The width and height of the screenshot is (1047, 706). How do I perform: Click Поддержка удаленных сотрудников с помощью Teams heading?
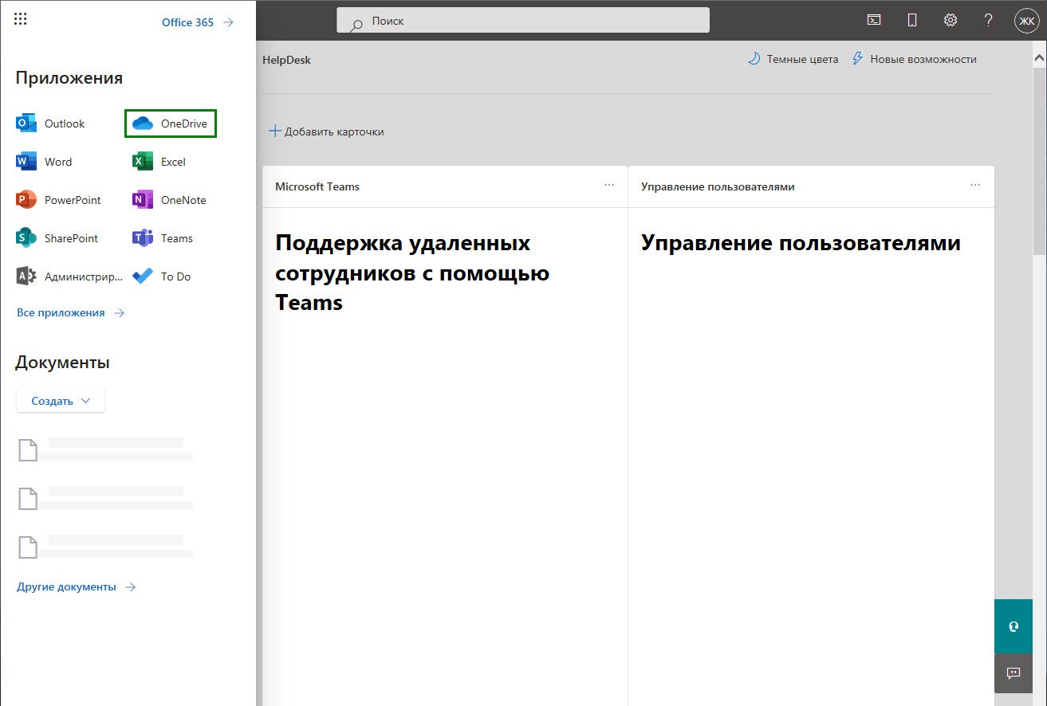point(412,273)
